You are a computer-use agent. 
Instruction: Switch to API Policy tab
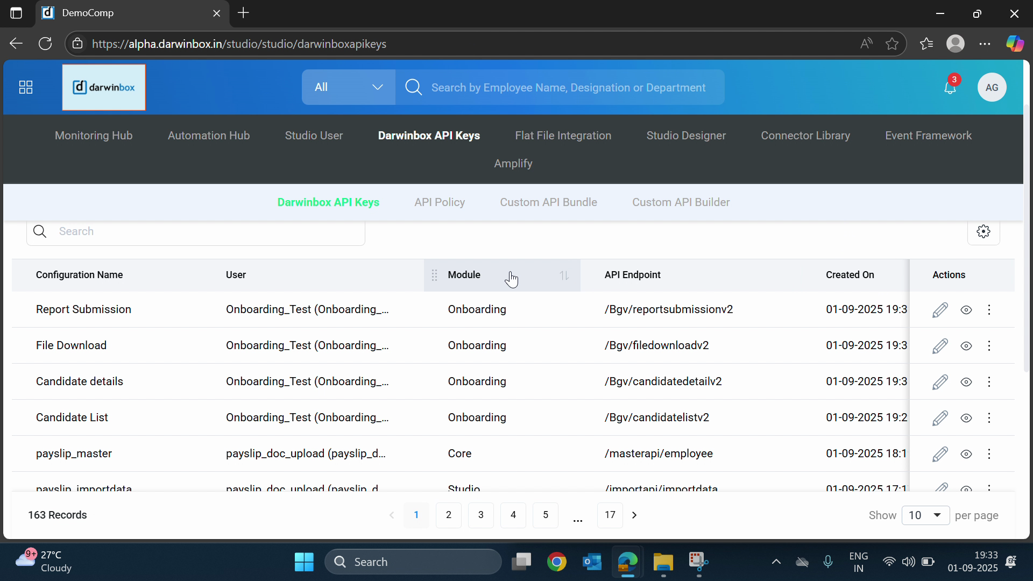(440, 202)
